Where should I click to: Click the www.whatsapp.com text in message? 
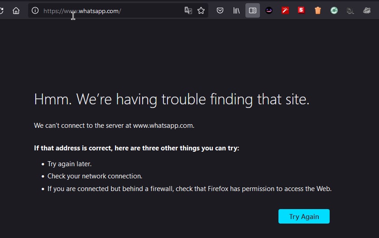coord(163,126)
